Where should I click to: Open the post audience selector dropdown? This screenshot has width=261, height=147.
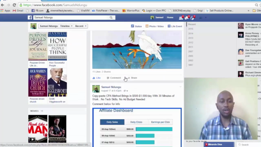pos(126,91)
